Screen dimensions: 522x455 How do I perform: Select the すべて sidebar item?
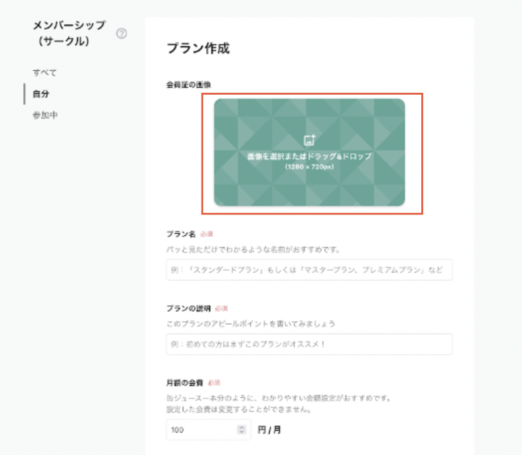[44, 73]
